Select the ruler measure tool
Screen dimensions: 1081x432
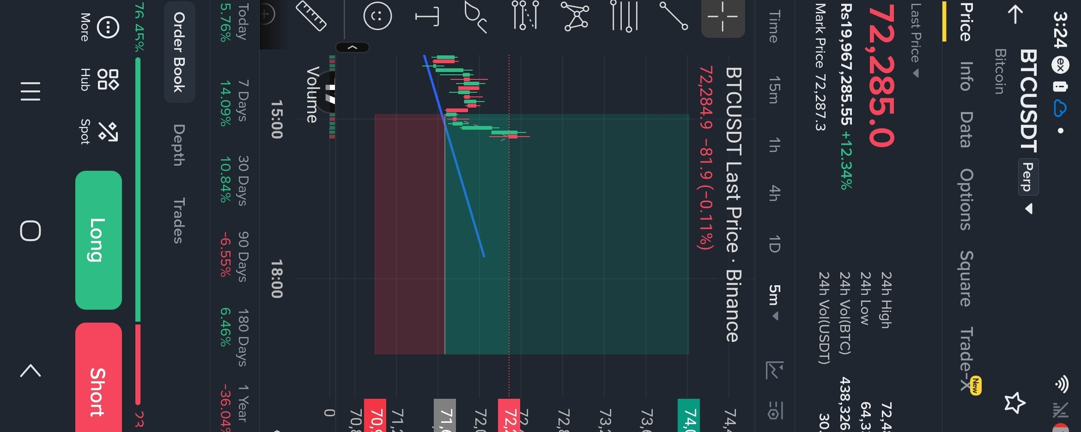pyautogui.click(x=311, y=16)
